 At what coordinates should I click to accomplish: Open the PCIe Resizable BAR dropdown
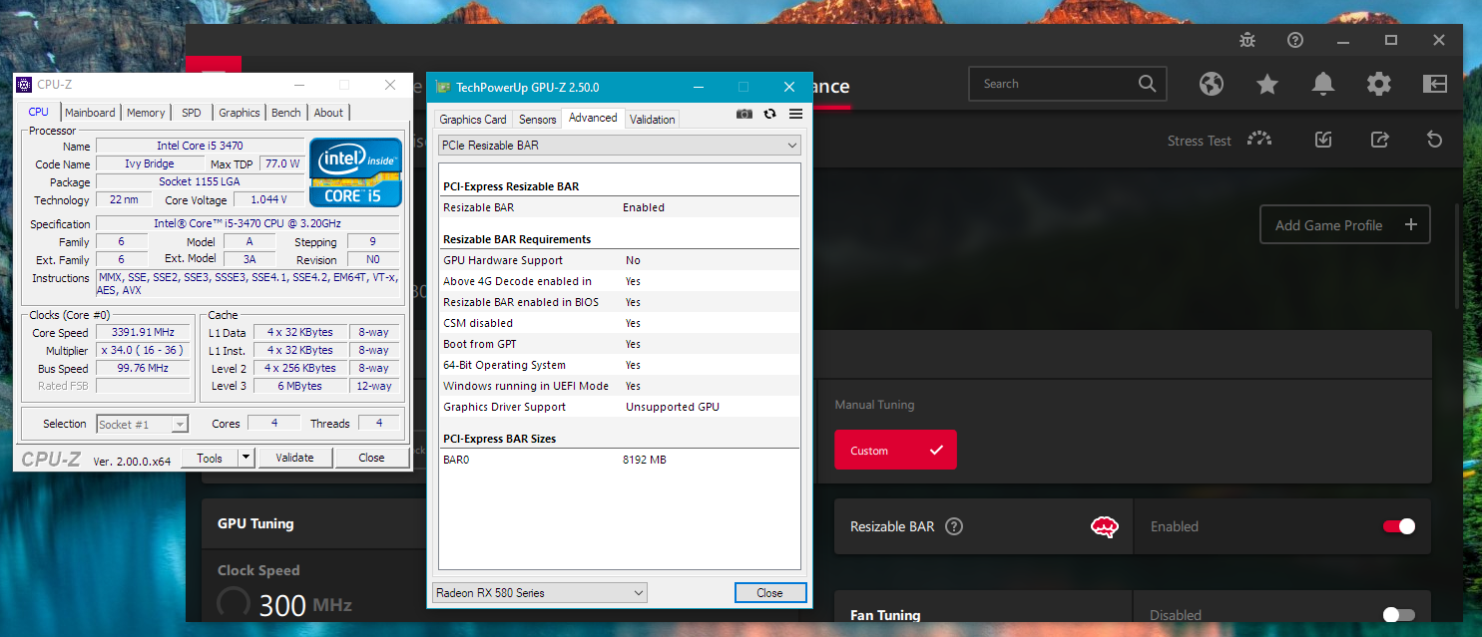(619, 145)
